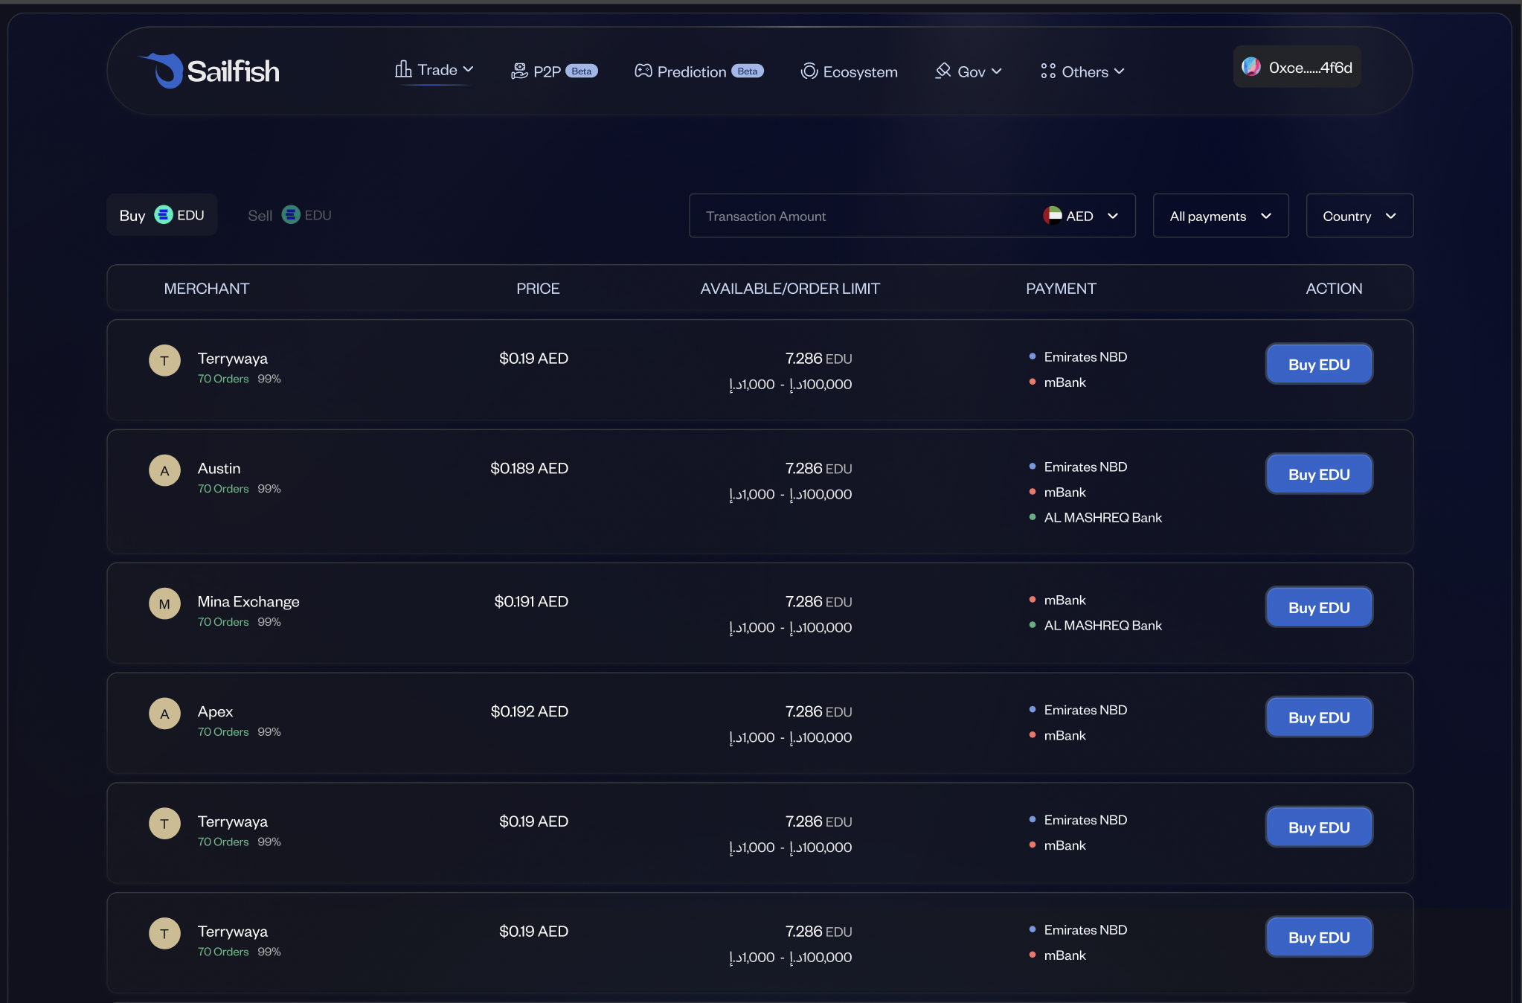Click the Gov gavel icon
Screen dimensions: 1522x1003
coord(943,71)
